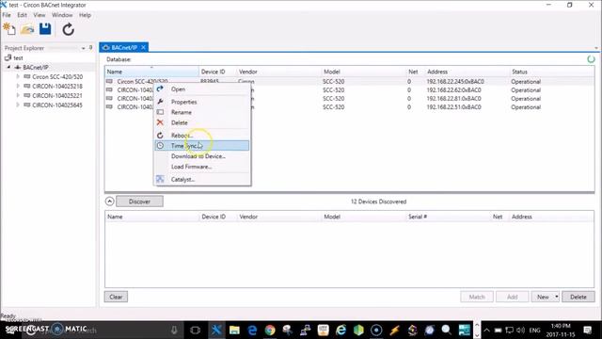The height and width of the screenshot is (339, 602).
Task: Select CIRCON-104025645 in Project Explorer
Action: click(57, 105)
